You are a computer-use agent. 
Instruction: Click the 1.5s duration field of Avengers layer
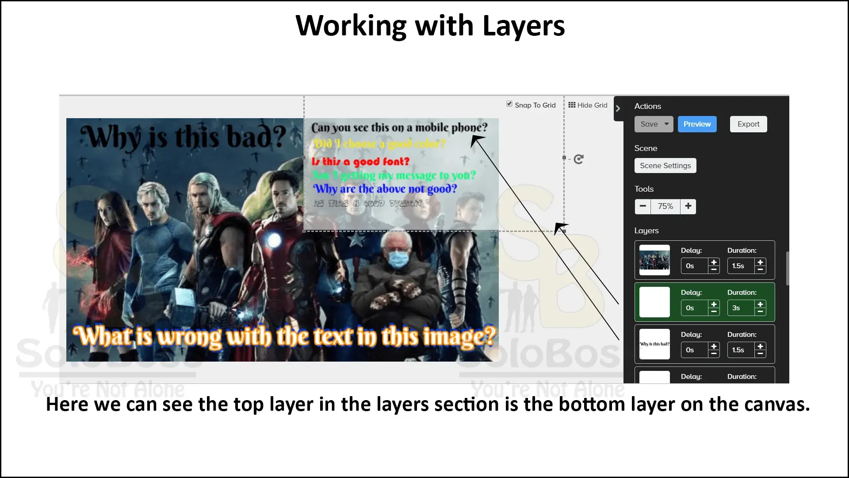741,266
